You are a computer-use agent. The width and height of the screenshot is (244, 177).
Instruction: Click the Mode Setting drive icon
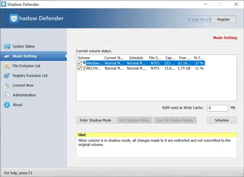pos(7,56)
